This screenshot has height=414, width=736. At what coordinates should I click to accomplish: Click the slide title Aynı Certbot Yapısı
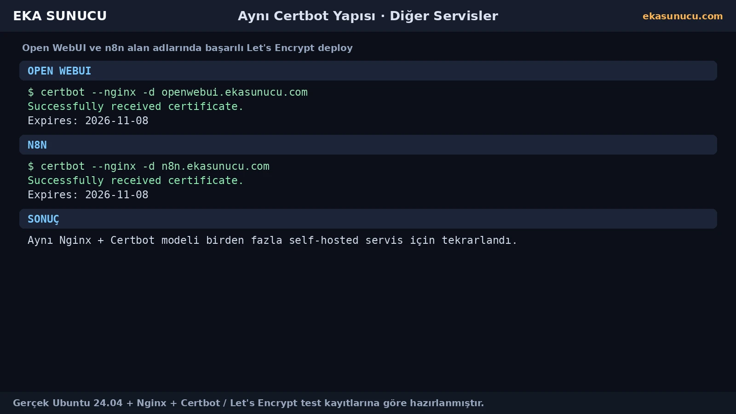306,16
